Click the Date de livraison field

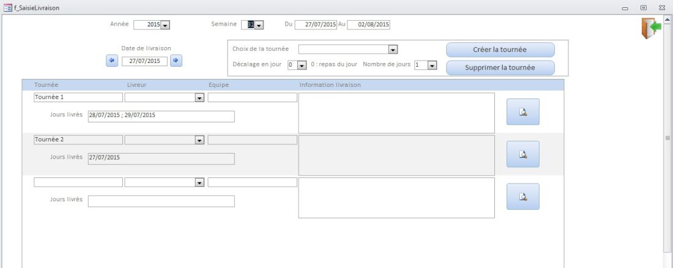click(x=144, y=61)
